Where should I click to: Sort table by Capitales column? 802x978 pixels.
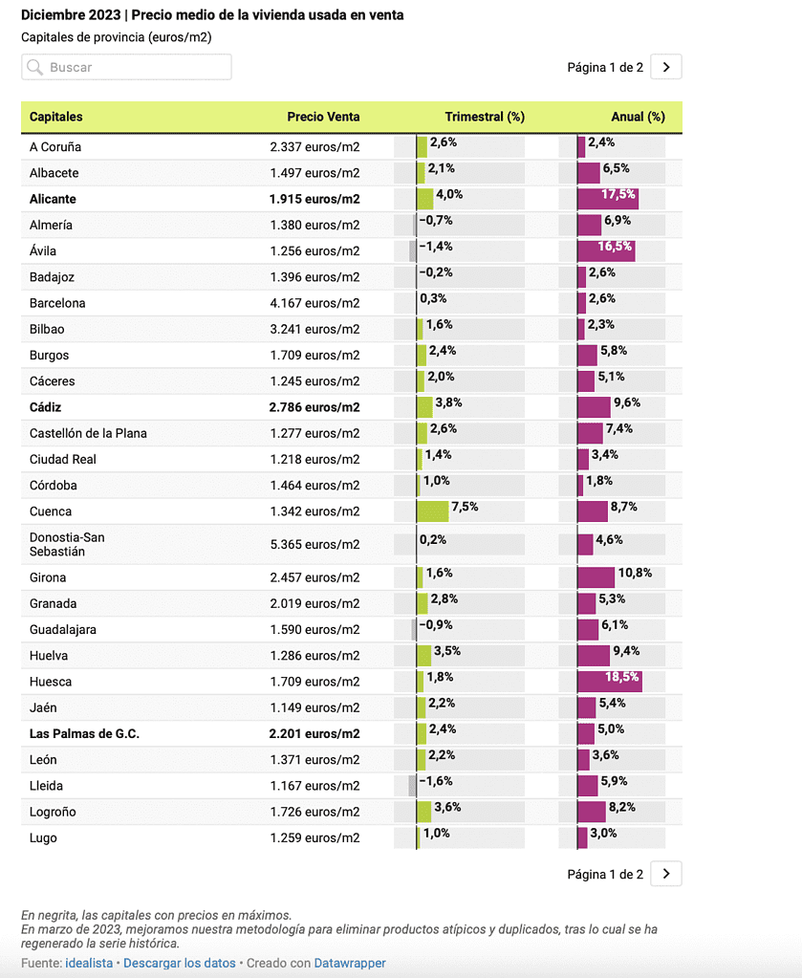point(56,117)
